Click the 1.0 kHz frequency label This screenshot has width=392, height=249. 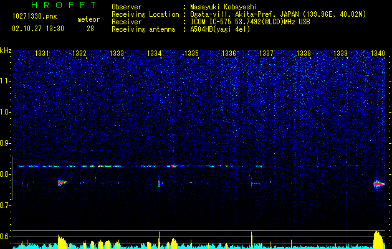coord(5,112)
